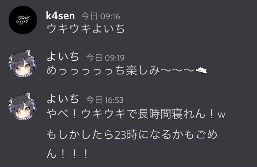The image size is (257, 167).
Task: Click よいち's avatar at 09:19 message
Action: (x=23, y=63)
